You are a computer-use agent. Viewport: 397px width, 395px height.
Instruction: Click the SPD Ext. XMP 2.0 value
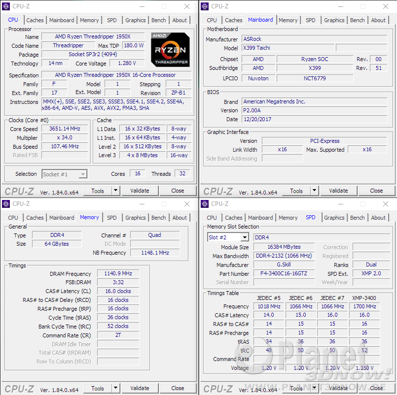click(371, 274)
